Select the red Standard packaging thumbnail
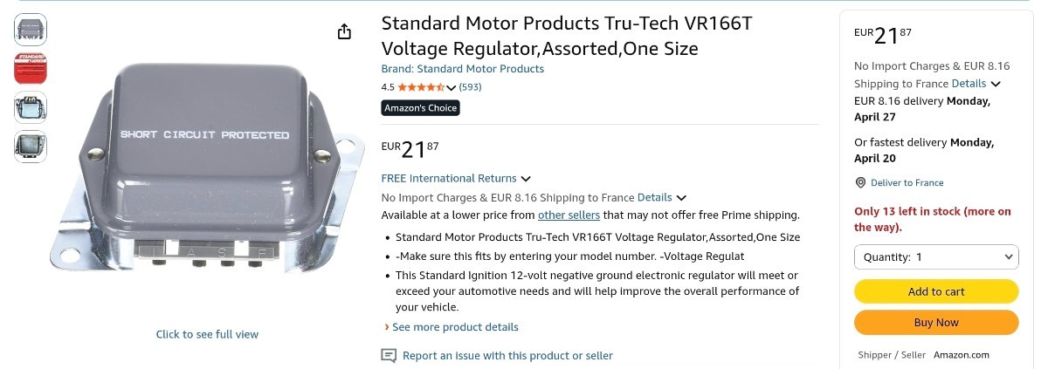 31,68
